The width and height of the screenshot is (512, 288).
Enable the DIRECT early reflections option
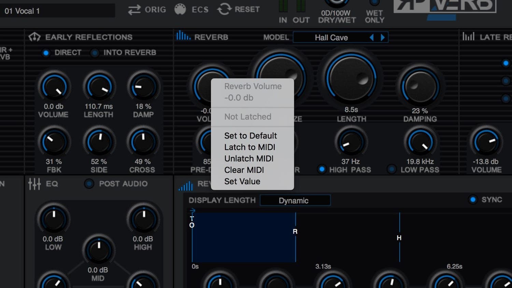tap(46, 53)
